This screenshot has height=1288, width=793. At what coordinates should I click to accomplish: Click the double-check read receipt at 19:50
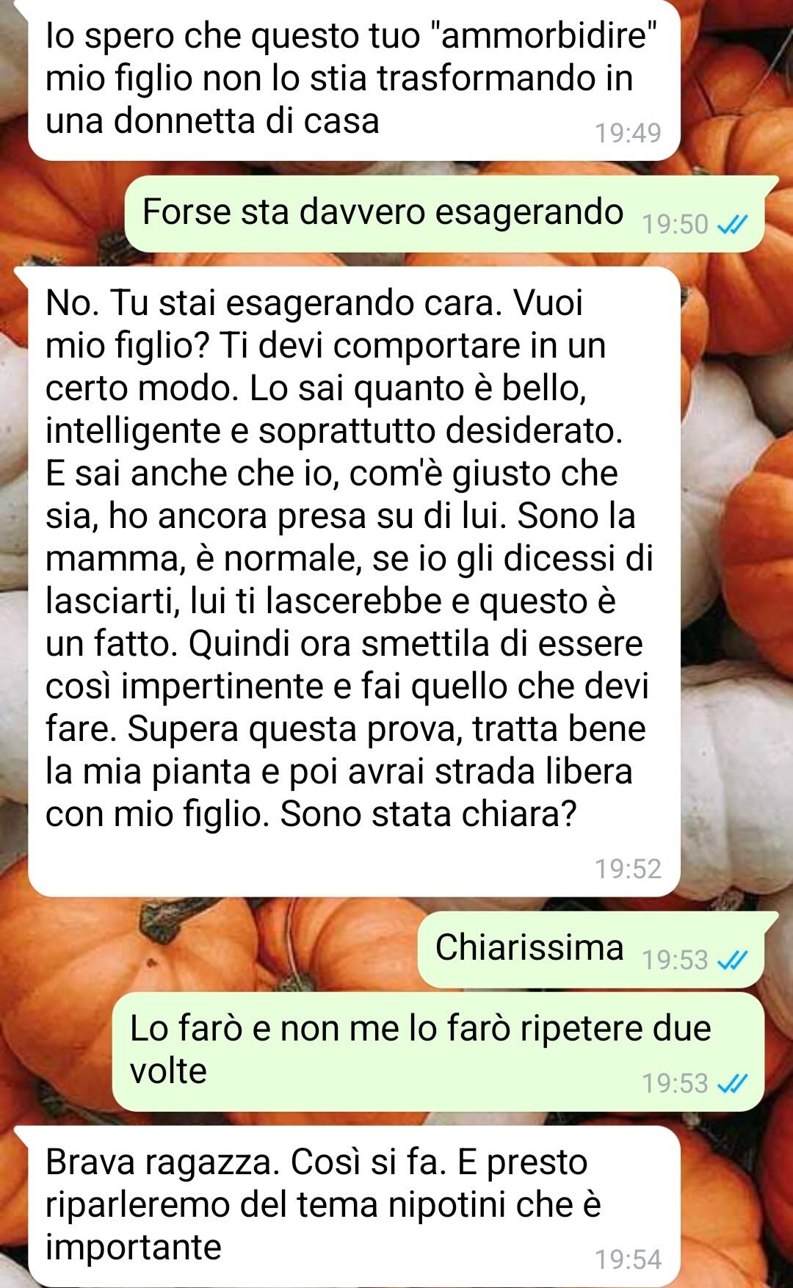click(x=732, y=225)
